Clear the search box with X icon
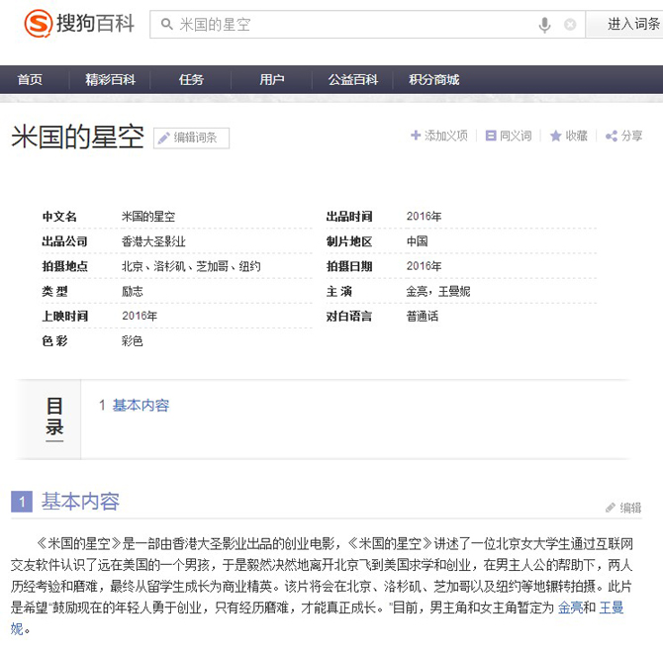 pos(570,25)
